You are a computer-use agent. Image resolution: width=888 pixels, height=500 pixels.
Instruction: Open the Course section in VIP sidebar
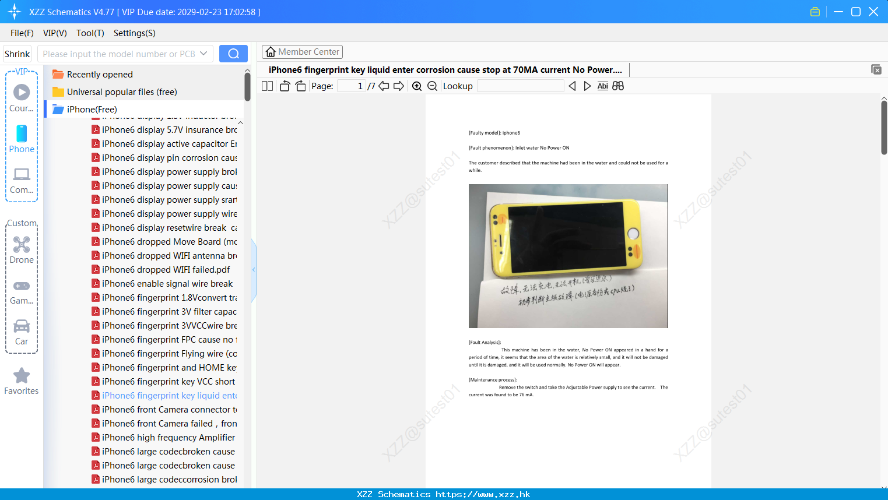[x=22, y=98]
